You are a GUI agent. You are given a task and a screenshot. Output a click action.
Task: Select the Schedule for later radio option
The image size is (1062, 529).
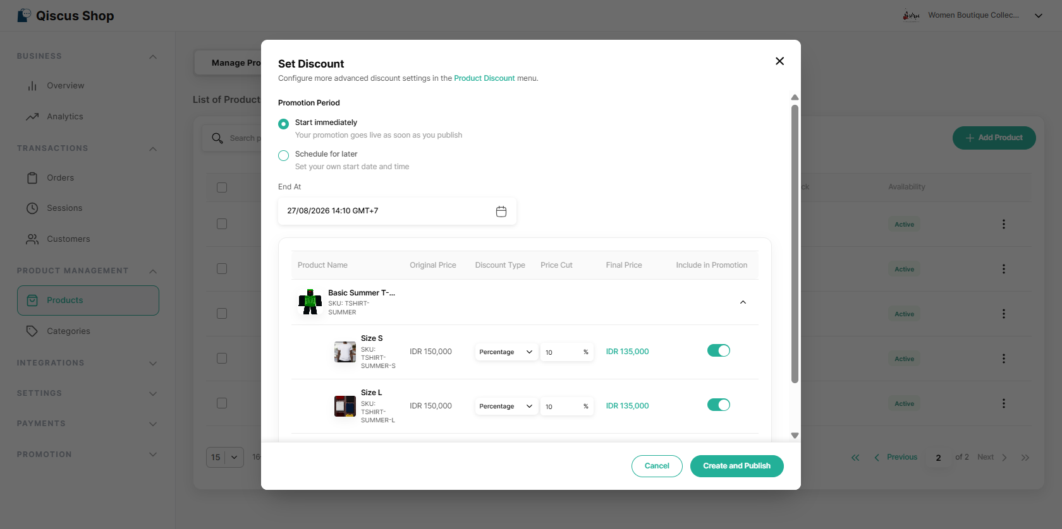tap(283, 155)
